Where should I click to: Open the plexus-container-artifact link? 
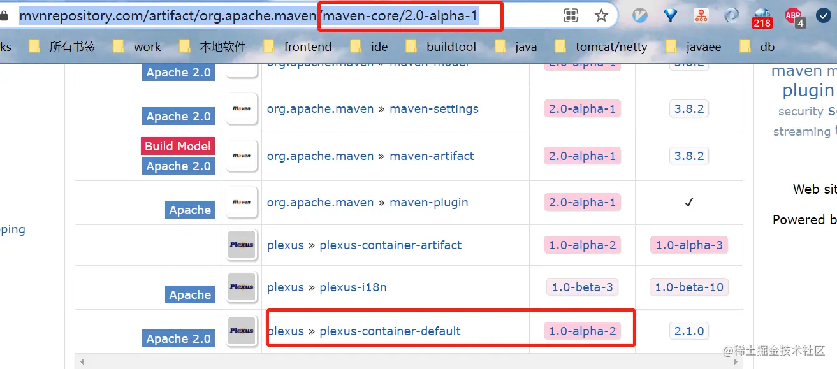pyautogui.click(x=391, y=245)
